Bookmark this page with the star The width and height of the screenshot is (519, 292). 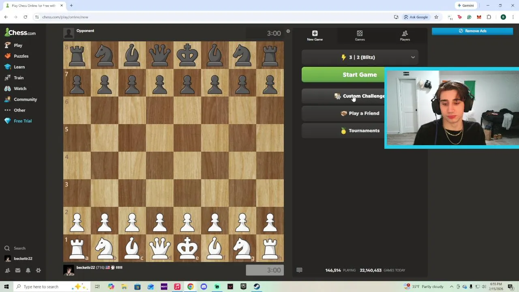click(436, 17)
